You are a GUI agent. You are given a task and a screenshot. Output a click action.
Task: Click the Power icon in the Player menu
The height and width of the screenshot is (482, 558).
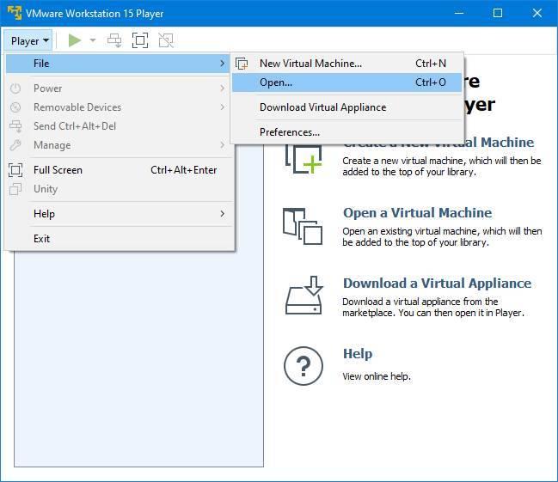point(15,88)
